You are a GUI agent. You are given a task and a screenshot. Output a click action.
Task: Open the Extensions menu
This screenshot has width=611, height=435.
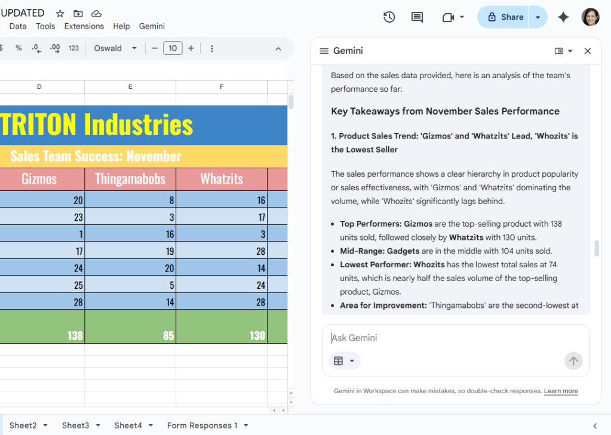click(x=84, y=26)
